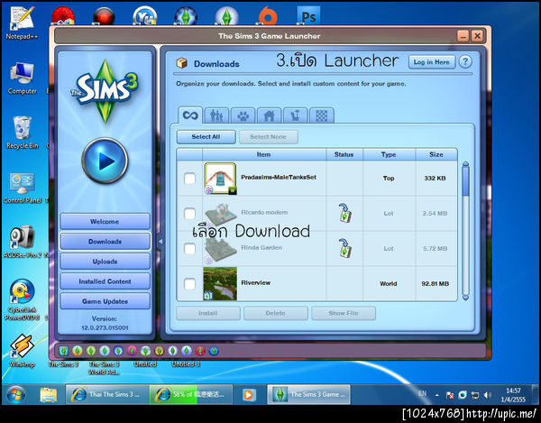The image size is (541, 423).
Task: Click The Sims 3 Game taskbar button
Action: point(308,394)
